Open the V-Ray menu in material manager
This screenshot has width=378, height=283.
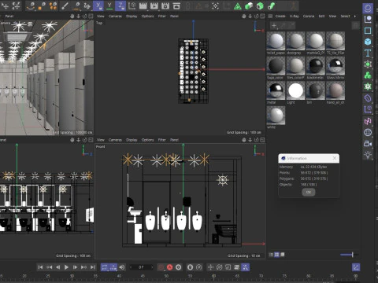tap(295, 17)
